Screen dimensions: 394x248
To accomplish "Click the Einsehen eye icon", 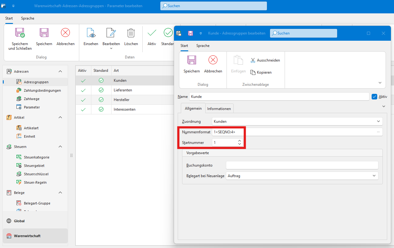I will [91, 33].
